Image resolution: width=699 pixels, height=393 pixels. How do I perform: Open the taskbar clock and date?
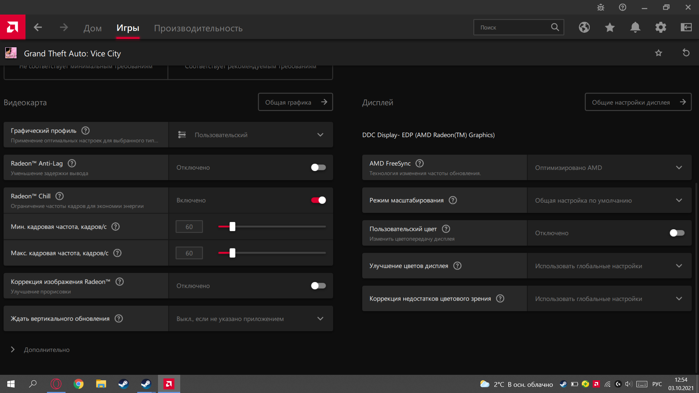pos(681,384)
